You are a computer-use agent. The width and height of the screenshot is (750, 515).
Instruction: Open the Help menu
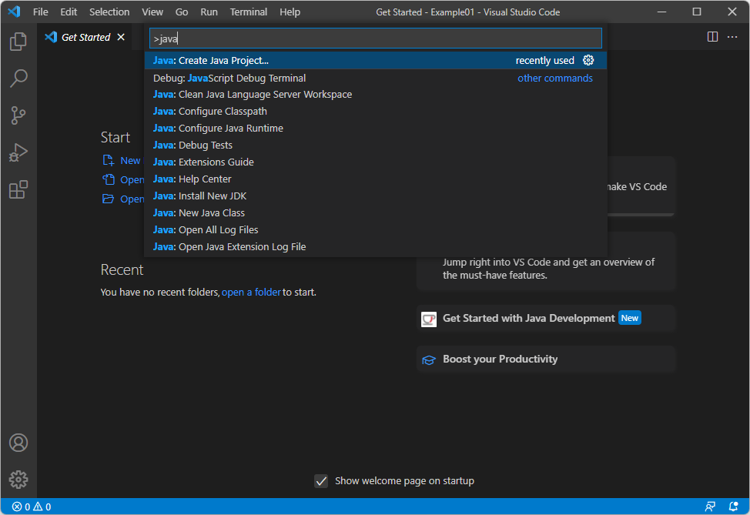pos(290,12)
